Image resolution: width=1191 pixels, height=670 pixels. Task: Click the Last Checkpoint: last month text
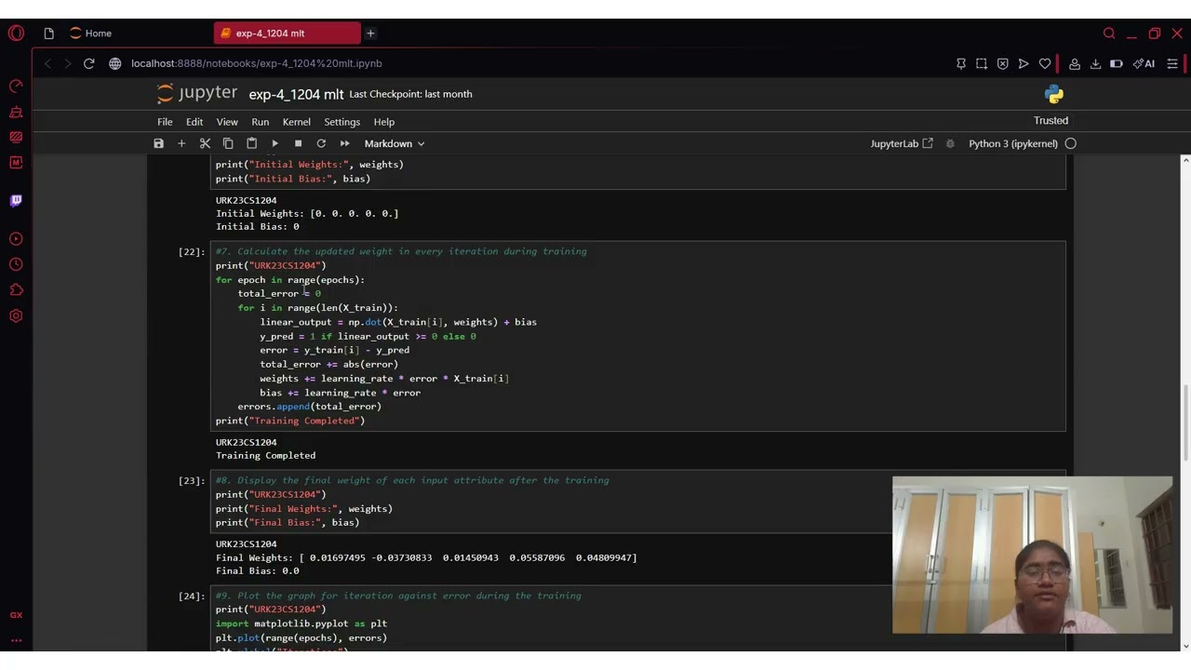pos(410,94)
